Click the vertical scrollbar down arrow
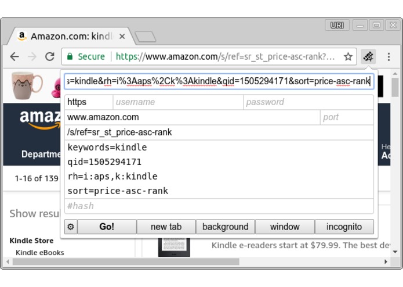Image resolution: width=403 pixels, height=287 pixels. click(395, 252)
